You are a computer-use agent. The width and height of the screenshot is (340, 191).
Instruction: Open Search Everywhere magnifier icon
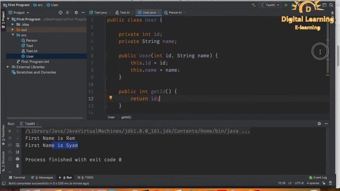[x=331, y=5]
